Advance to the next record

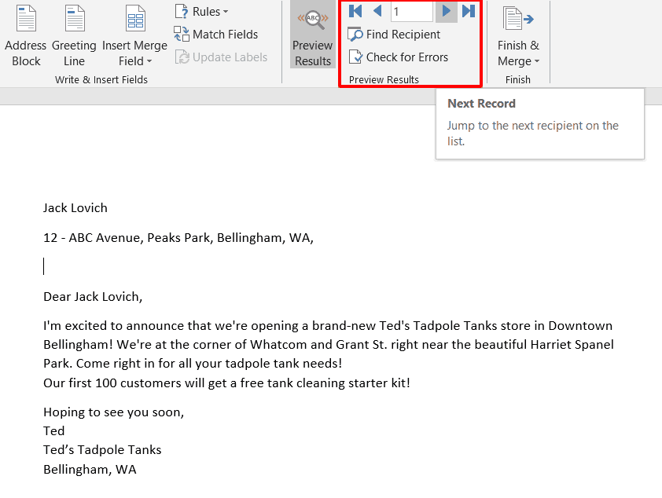click(447, 11)
